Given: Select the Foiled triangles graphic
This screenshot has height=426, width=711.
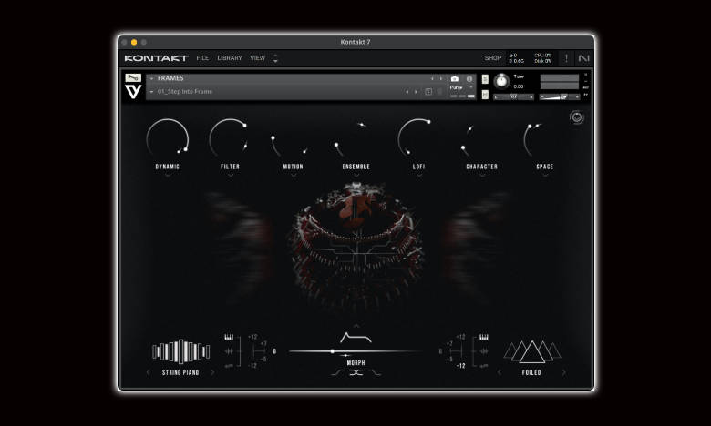Looking at the screenshot, I should coord(532,351).
